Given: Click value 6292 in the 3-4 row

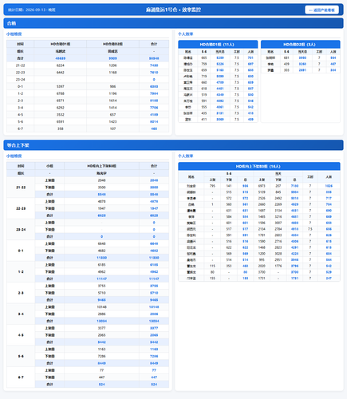Looking at the screenshot, I should (61, 108).
